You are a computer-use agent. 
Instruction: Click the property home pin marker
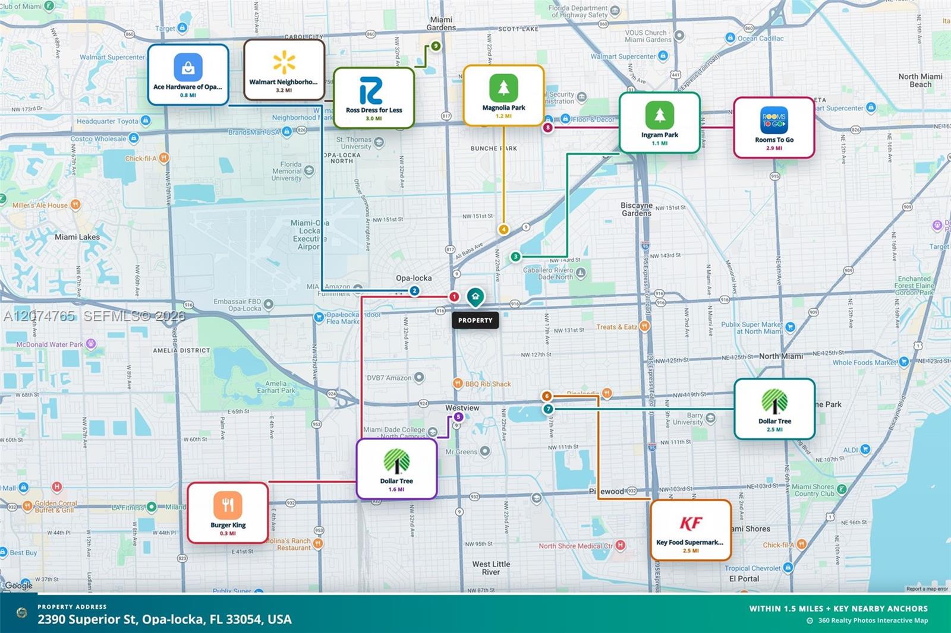coord(475,297)
